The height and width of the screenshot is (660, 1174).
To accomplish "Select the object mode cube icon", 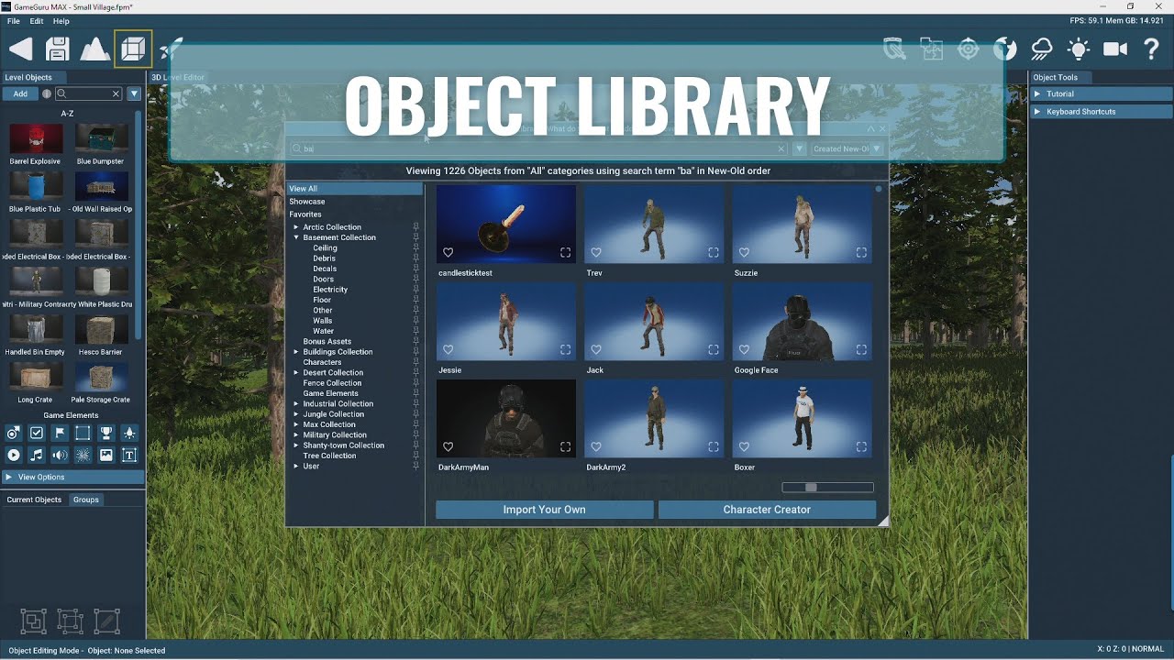I will (x=133, y=49).
